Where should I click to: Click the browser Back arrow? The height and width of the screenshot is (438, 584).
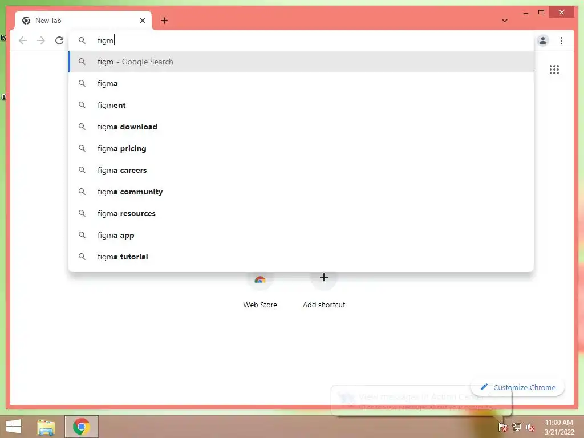click(23, 40)
